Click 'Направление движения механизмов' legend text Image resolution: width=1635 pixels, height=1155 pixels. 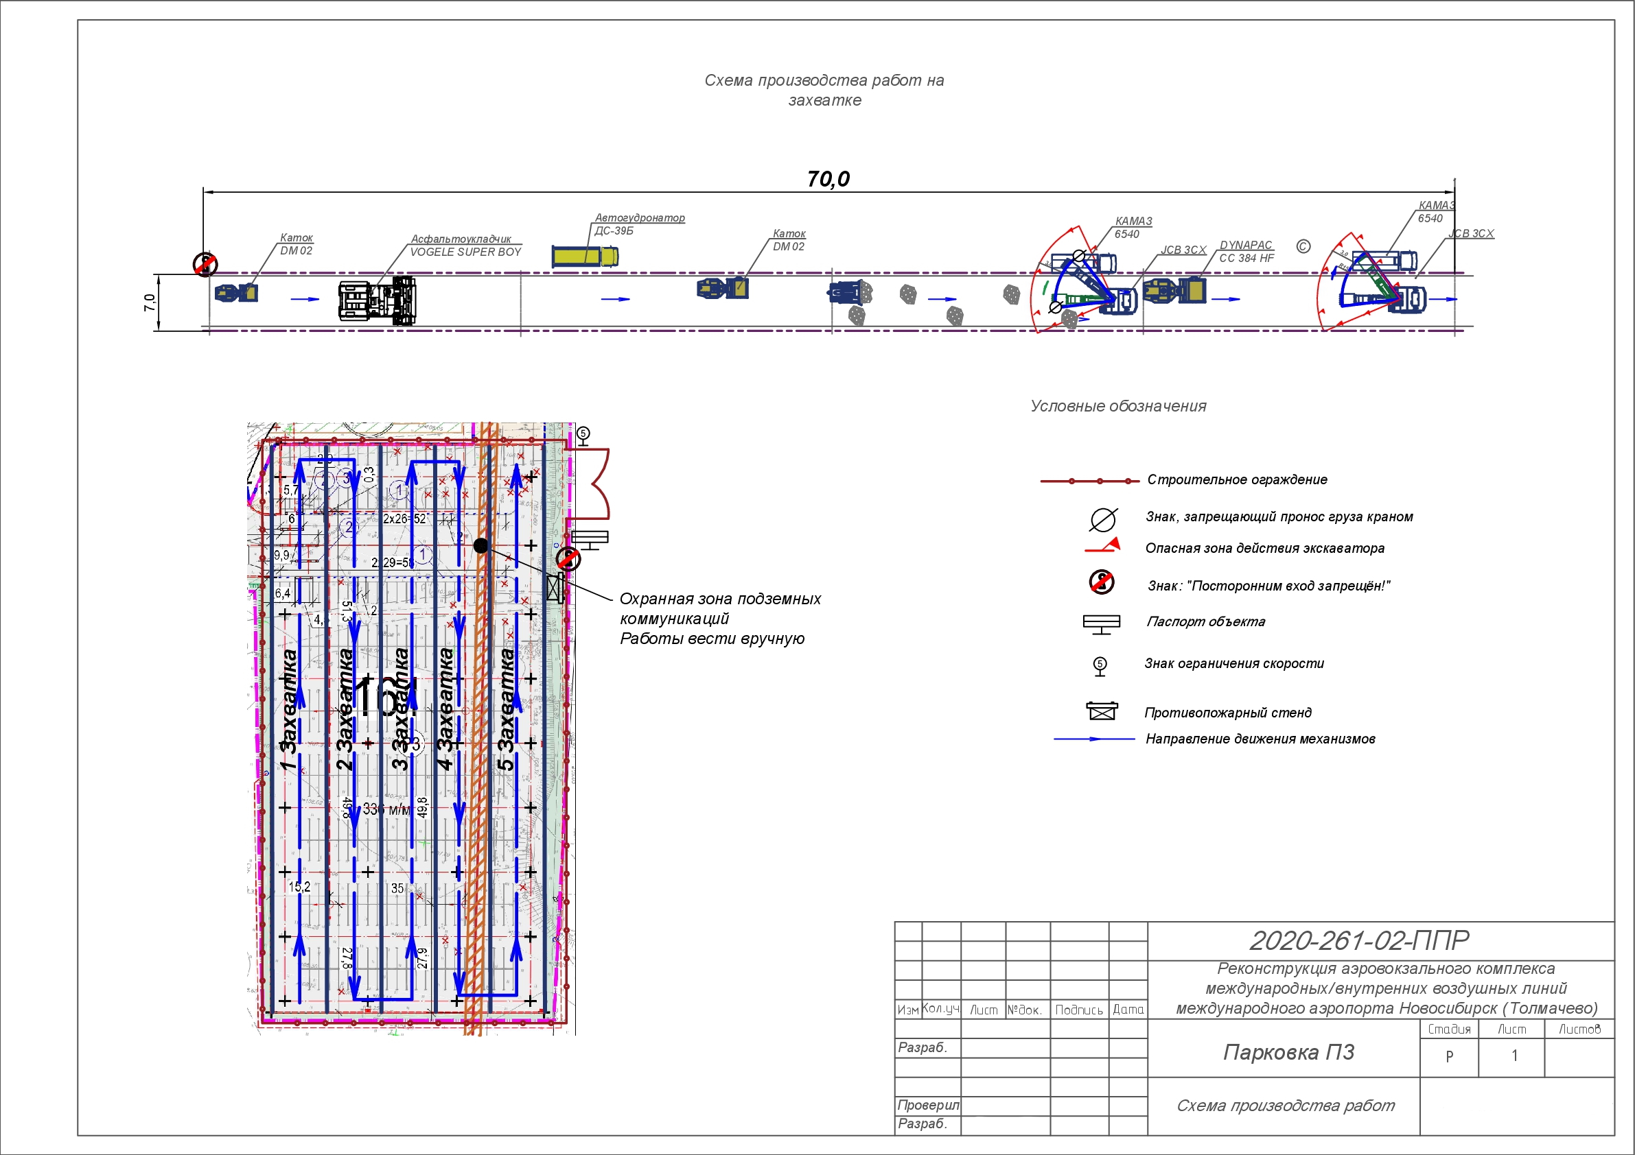[1260, 739]
